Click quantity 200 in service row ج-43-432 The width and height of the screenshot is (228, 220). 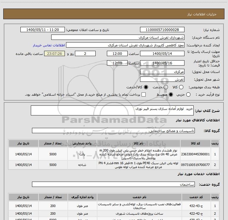pyautogui.click(x=53, y=206)
